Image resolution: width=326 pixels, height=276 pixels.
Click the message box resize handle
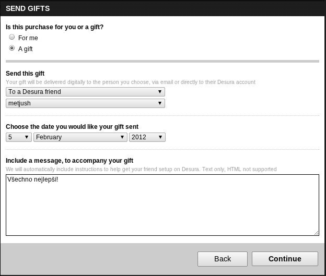pyautogui.click(x=316, y=232)
